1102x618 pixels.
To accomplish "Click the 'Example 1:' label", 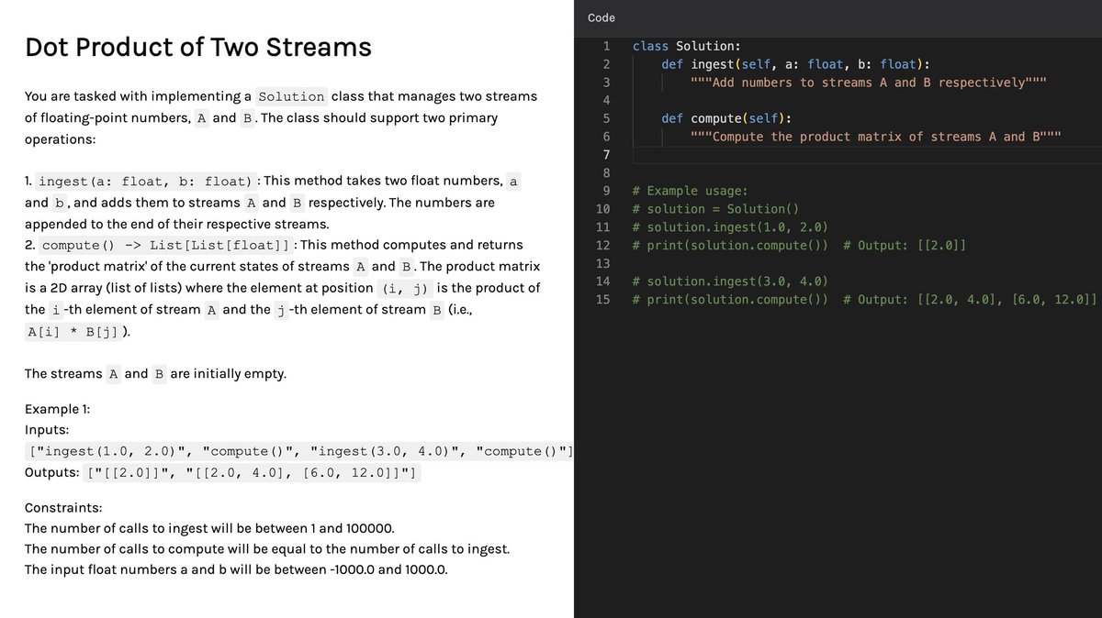I will [57, 409].
